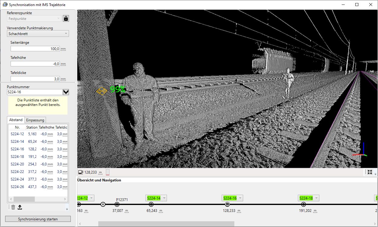This screenshot has width=378, height=227.
Task: Click the pause marker on the timeline
Action: 103,204
